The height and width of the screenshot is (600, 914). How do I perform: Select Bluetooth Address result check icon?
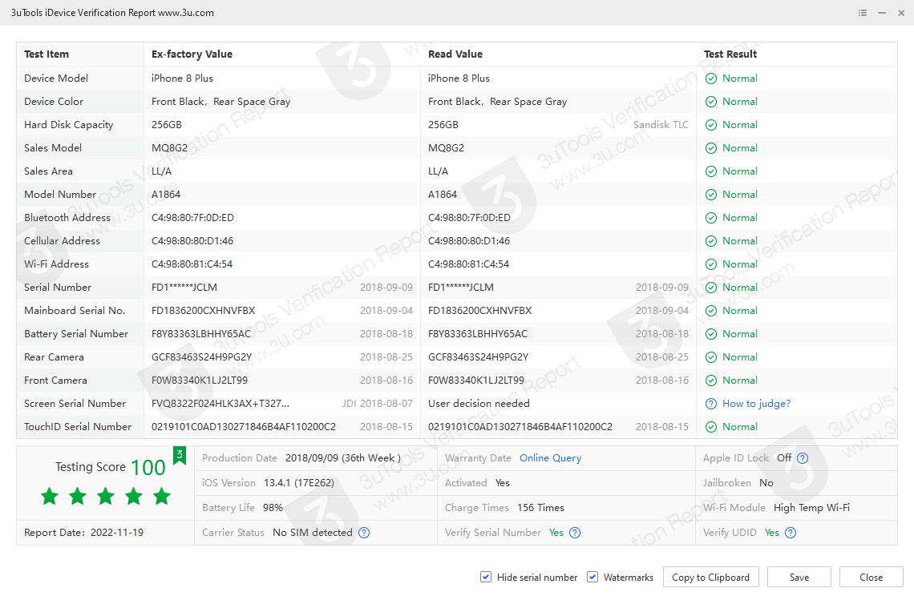tap(711, 218)
